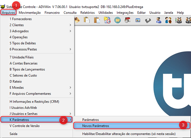Select K Parâmetros menu entry
The width and height of the screenshot is (191, 138).
37,120
